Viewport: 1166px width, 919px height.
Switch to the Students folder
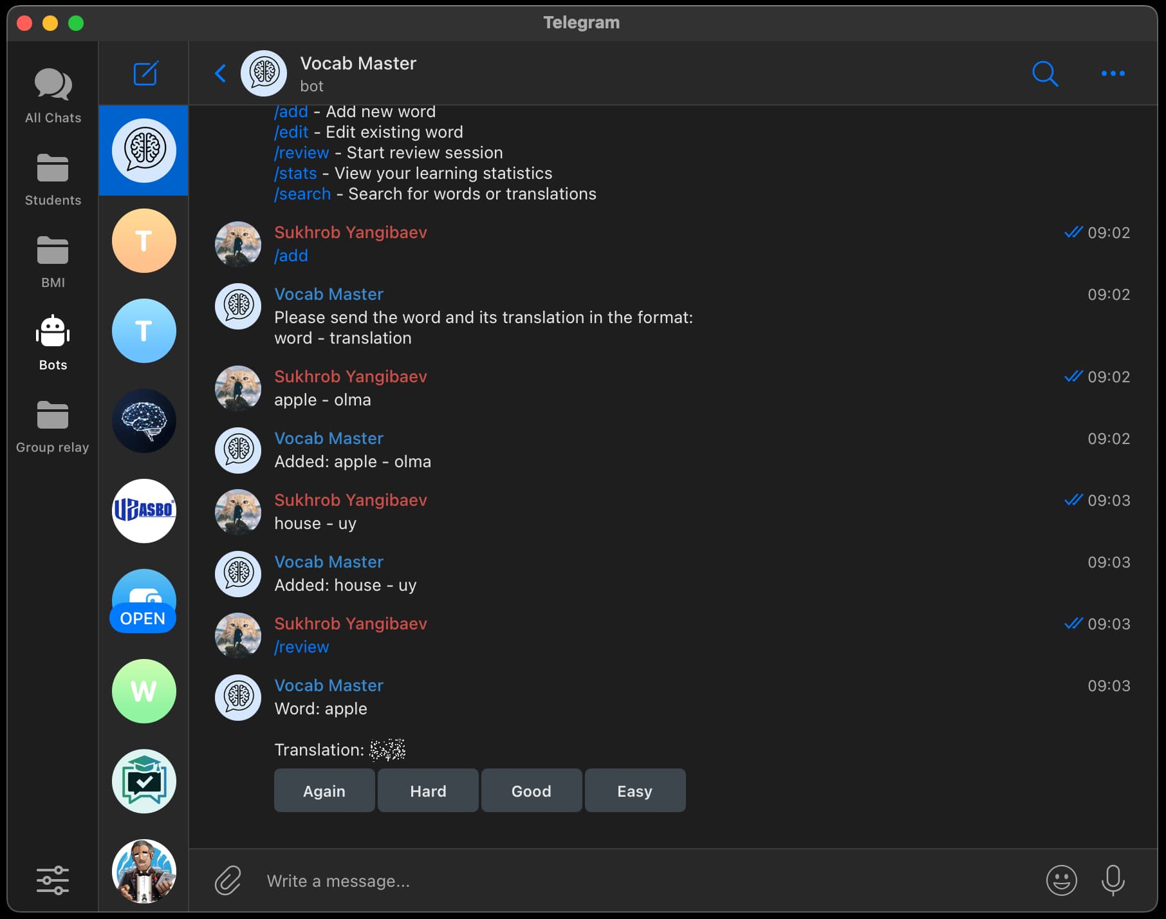coord(53,180)
